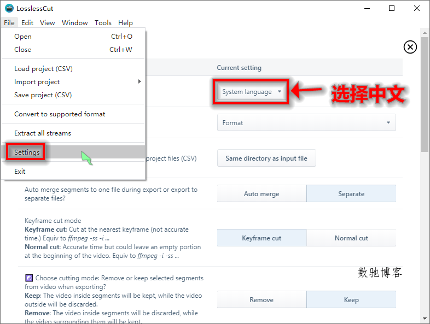The width and height of the screenshot is (430, 324).
Task: Open Settings from the File menu
Action: 73,152
